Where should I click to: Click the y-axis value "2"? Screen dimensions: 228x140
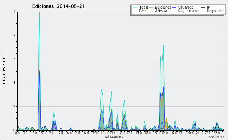tap(14, 106)
